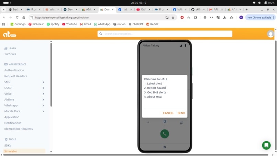Expand the Mobile Data section chevron
This screenshot has width=277, height=156.
pyautogui.click(x=43, y=111)
